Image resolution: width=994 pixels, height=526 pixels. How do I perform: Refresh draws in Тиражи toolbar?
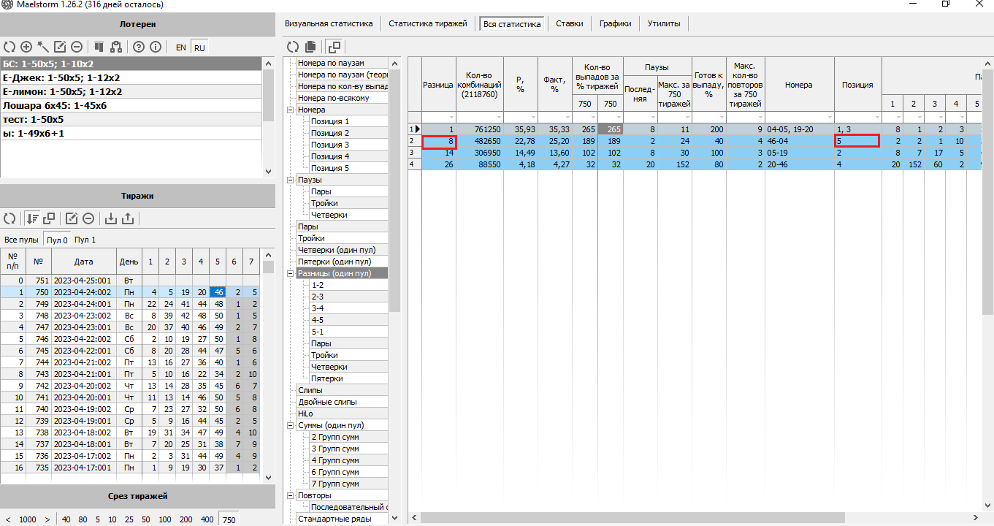(9, 218)
